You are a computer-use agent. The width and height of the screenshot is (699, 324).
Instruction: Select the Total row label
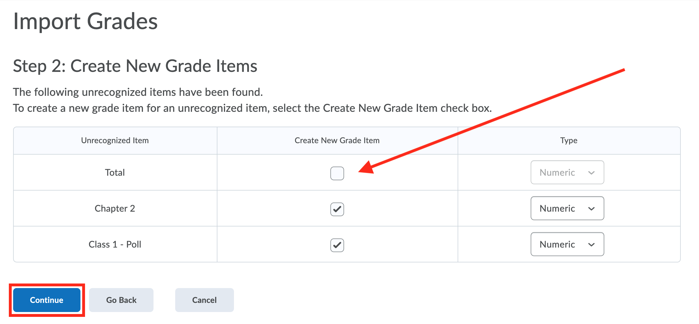[115, 173]
